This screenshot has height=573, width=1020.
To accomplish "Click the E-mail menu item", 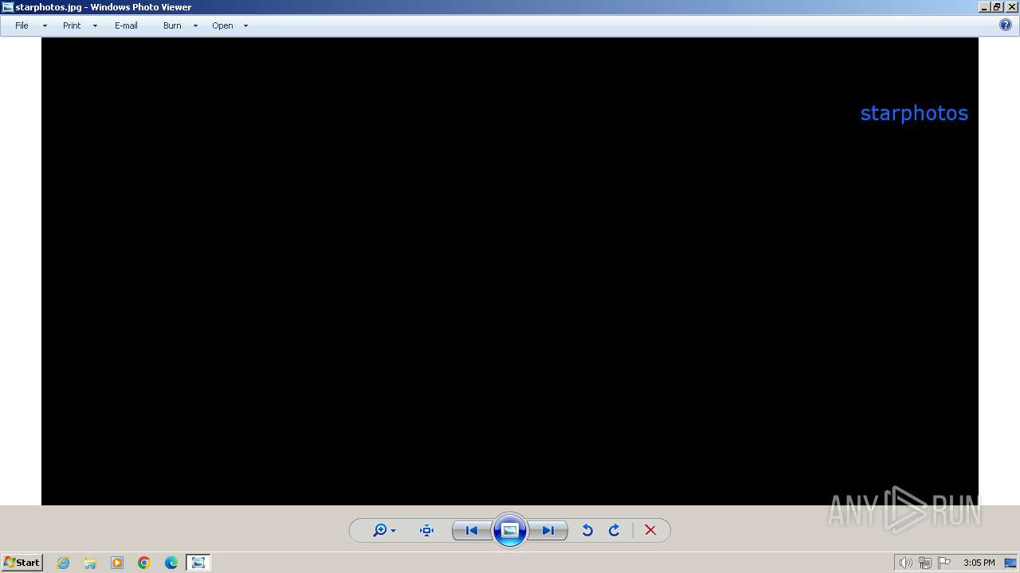I will (x=126, y=25).
